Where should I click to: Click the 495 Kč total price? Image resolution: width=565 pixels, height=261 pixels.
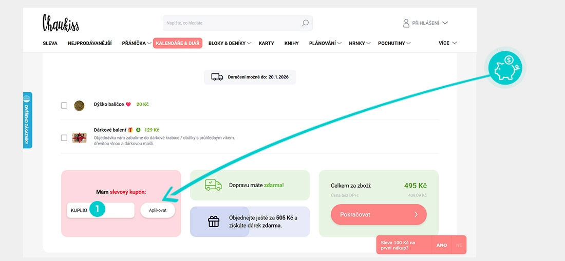point(416,186)
